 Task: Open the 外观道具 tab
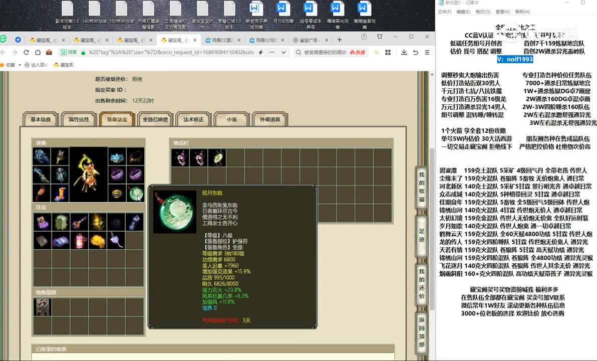point(270,119)
